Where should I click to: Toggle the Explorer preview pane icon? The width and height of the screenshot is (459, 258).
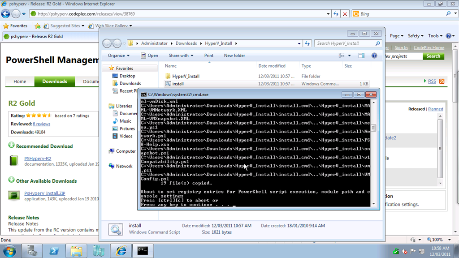(x=362, y=56)
